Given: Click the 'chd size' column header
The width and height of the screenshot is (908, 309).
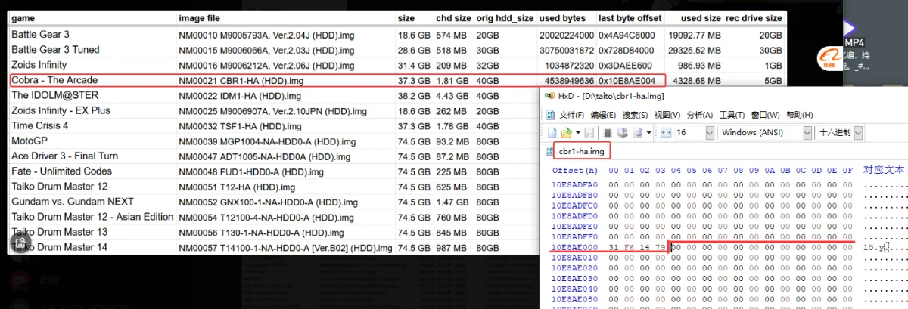Looking at the screenshot, I should [x=453, y=18].
